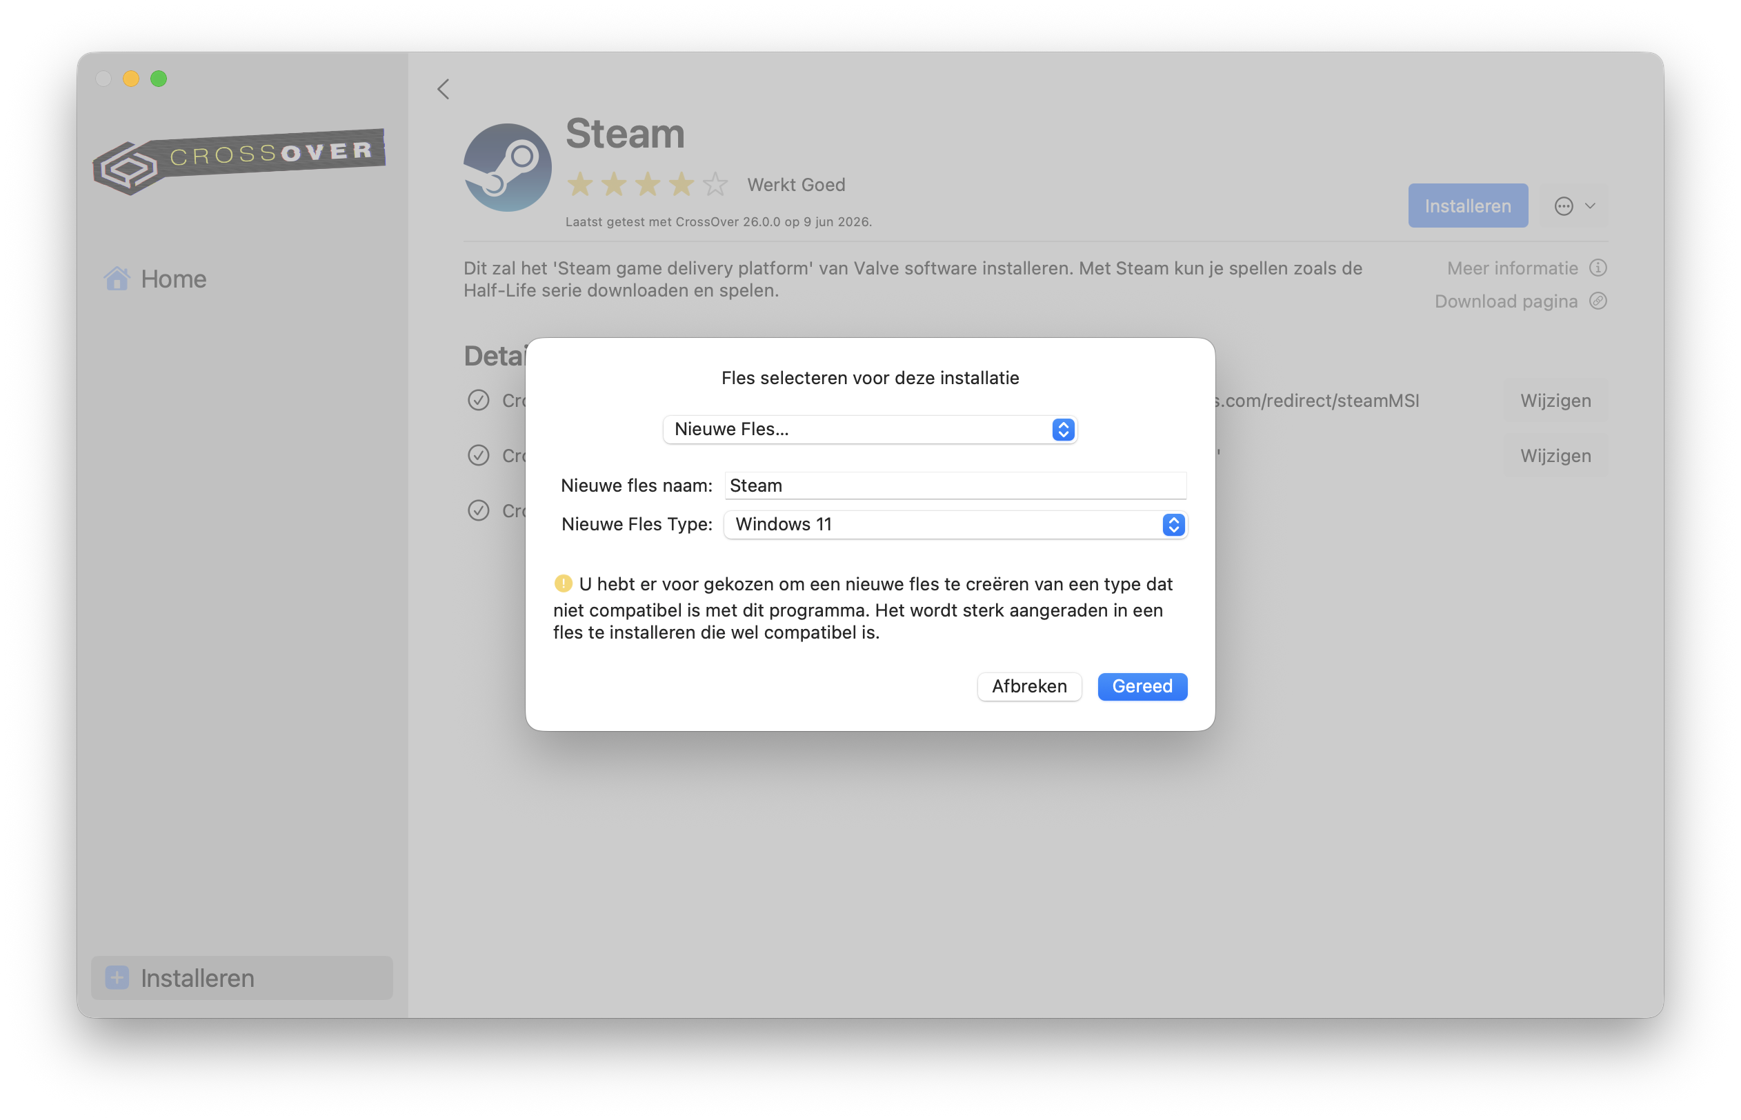Click the first checkmark circle under Details
Image resolution: width=1741 pixels, height=1120 pixels.
478,400
